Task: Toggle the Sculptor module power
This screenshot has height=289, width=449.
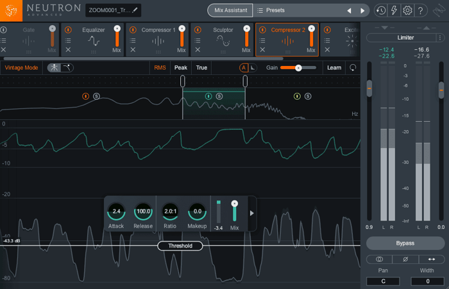Action: click(198, 29)
